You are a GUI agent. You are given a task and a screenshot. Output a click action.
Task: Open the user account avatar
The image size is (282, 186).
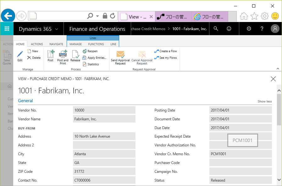tap(275, 29)
